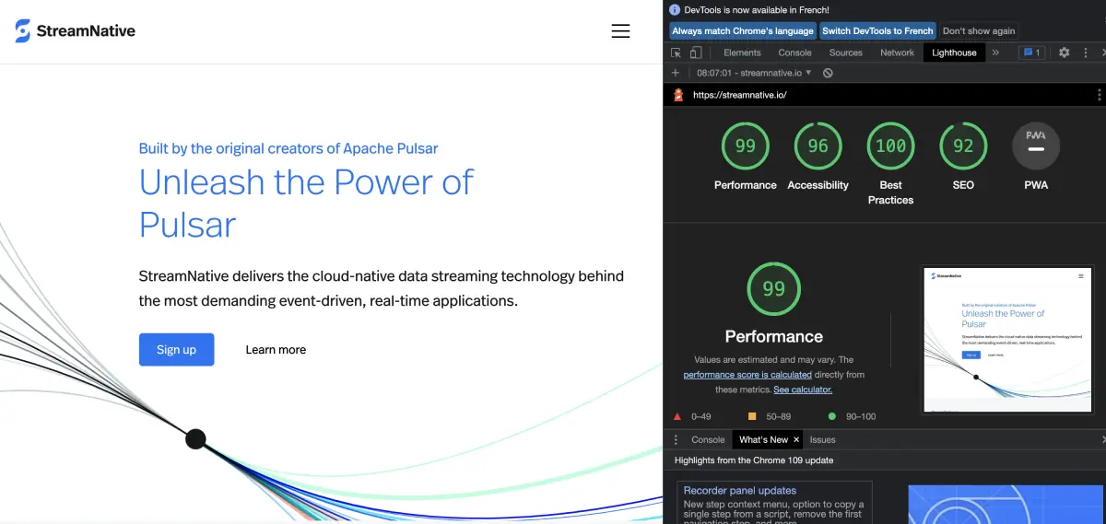
Task: Click Don't show again button
Action: tap(979, 30)
